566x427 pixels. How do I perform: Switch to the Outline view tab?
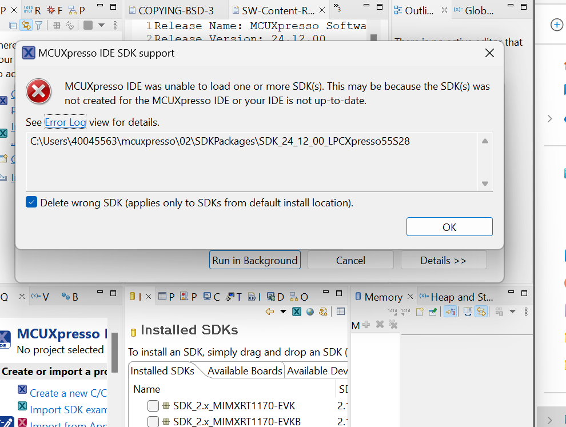coord(414,10)
